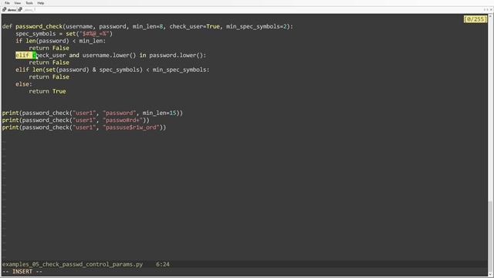The width and height of the screenshot is (494, 278).
Task: Click the print line containing "passwo#rd+"
Action: 76,120
